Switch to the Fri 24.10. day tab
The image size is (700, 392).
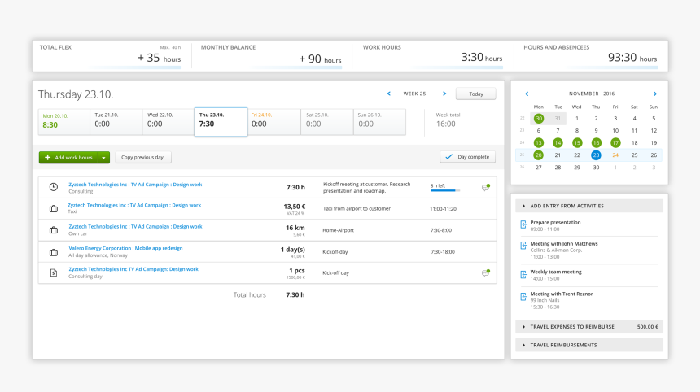(273, 120)
